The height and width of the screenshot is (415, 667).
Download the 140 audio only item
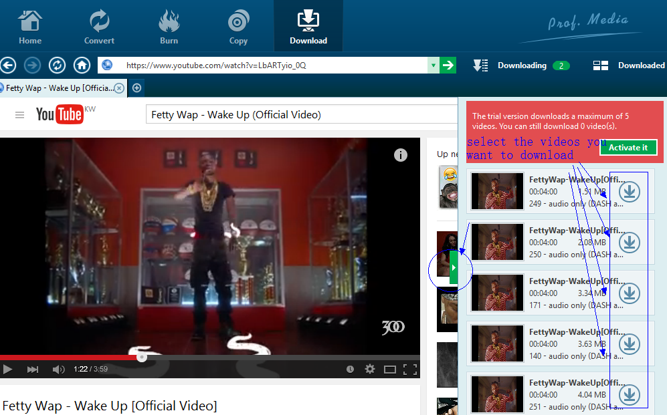tap(630, 344)
